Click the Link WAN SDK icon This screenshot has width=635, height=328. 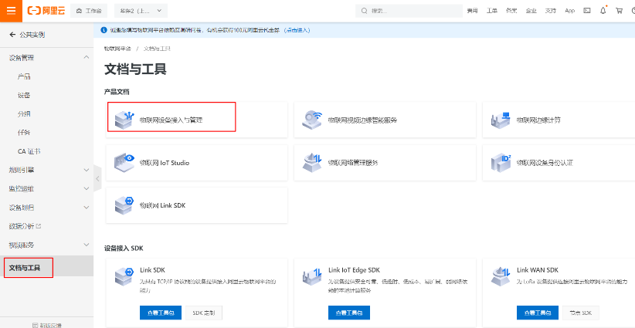(x=500, y=276)
